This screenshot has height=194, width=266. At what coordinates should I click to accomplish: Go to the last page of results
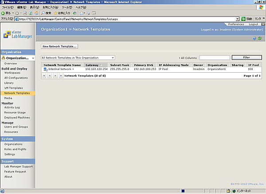click(61, 76)
